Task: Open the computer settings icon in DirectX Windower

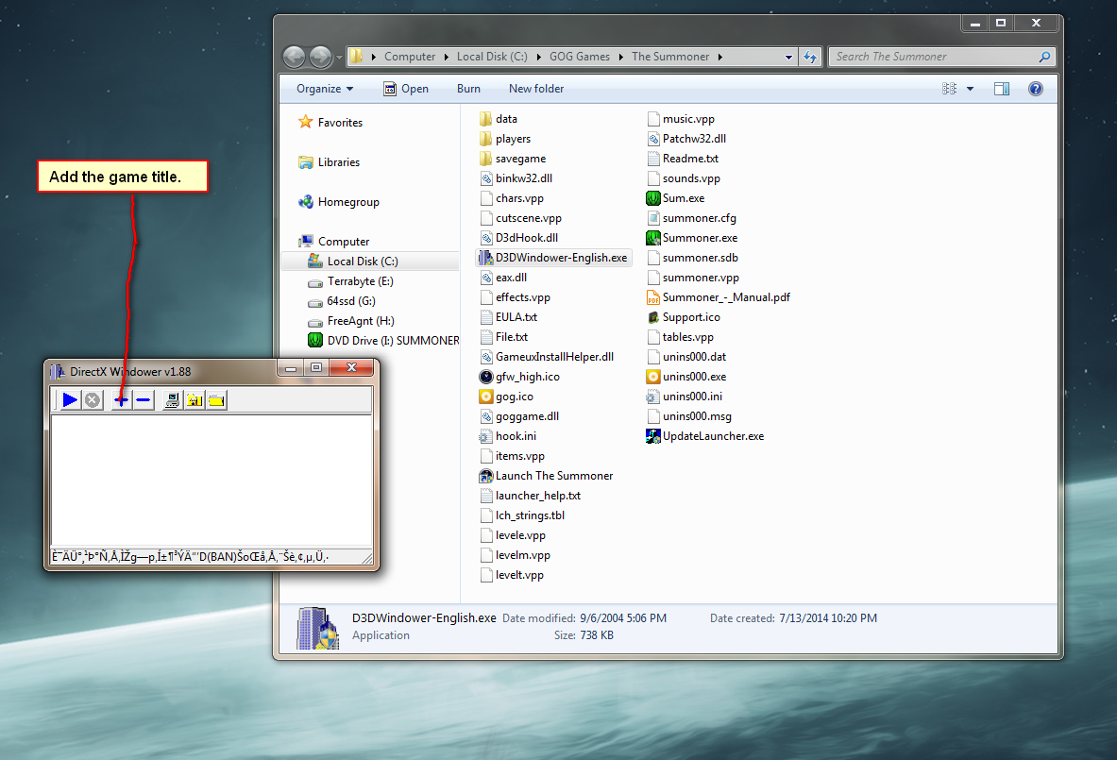Action: coord(172,400)
